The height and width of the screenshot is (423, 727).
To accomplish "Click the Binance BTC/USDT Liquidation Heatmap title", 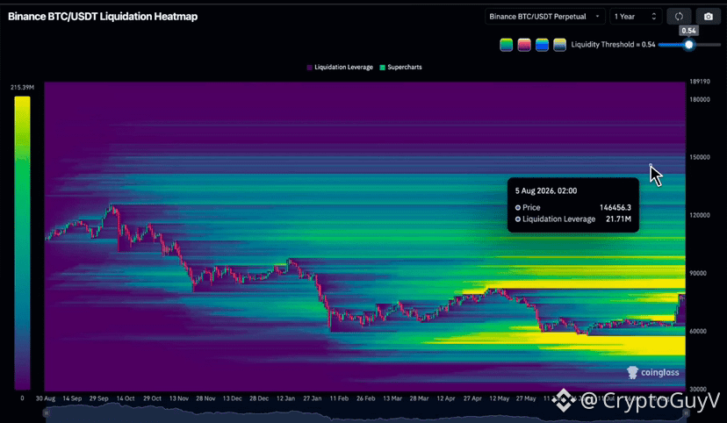I will (x=103, y=16).
